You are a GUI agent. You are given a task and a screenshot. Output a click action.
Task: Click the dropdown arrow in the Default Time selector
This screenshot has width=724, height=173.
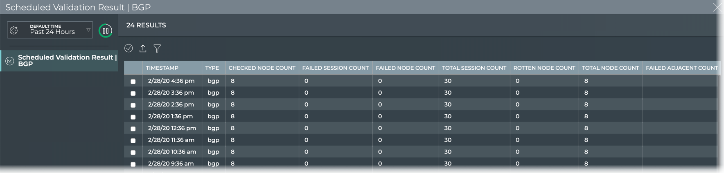click(88, 30)
